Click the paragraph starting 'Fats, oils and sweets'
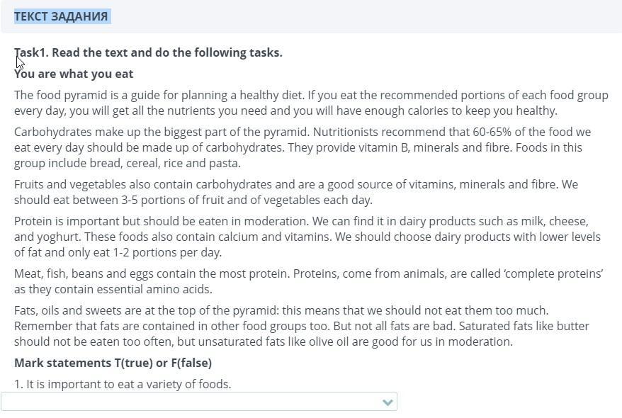622x418 pixels. 302,326
